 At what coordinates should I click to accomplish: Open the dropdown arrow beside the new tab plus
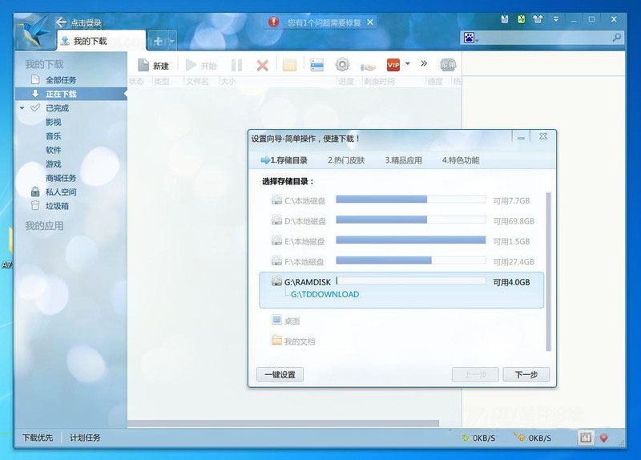tap(172, 41)
